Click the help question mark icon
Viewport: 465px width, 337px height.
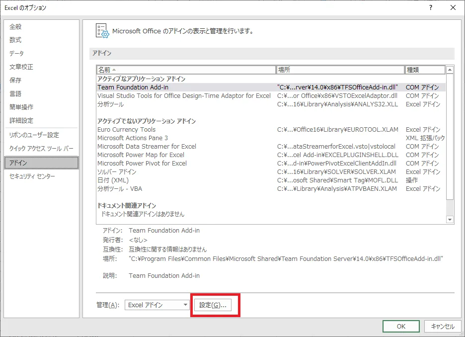(x=430, y=7)
